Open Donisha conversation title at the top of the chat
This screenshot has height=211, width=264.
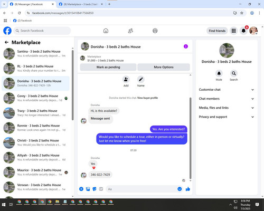coord(116,47)
